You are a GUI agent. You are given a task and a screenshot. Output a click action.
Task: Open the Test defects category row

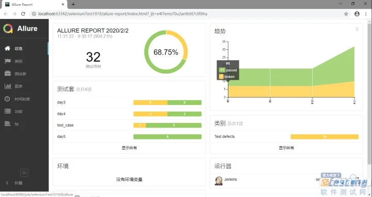tap(286, 136)
